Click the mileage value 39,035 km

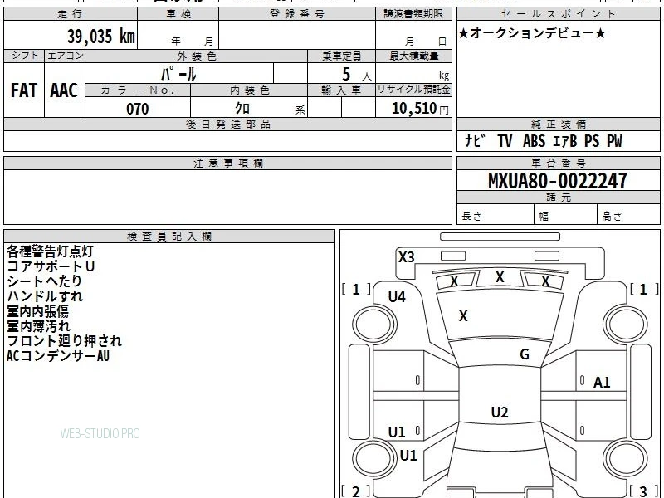pyautogui.click(x=101, y=36)
